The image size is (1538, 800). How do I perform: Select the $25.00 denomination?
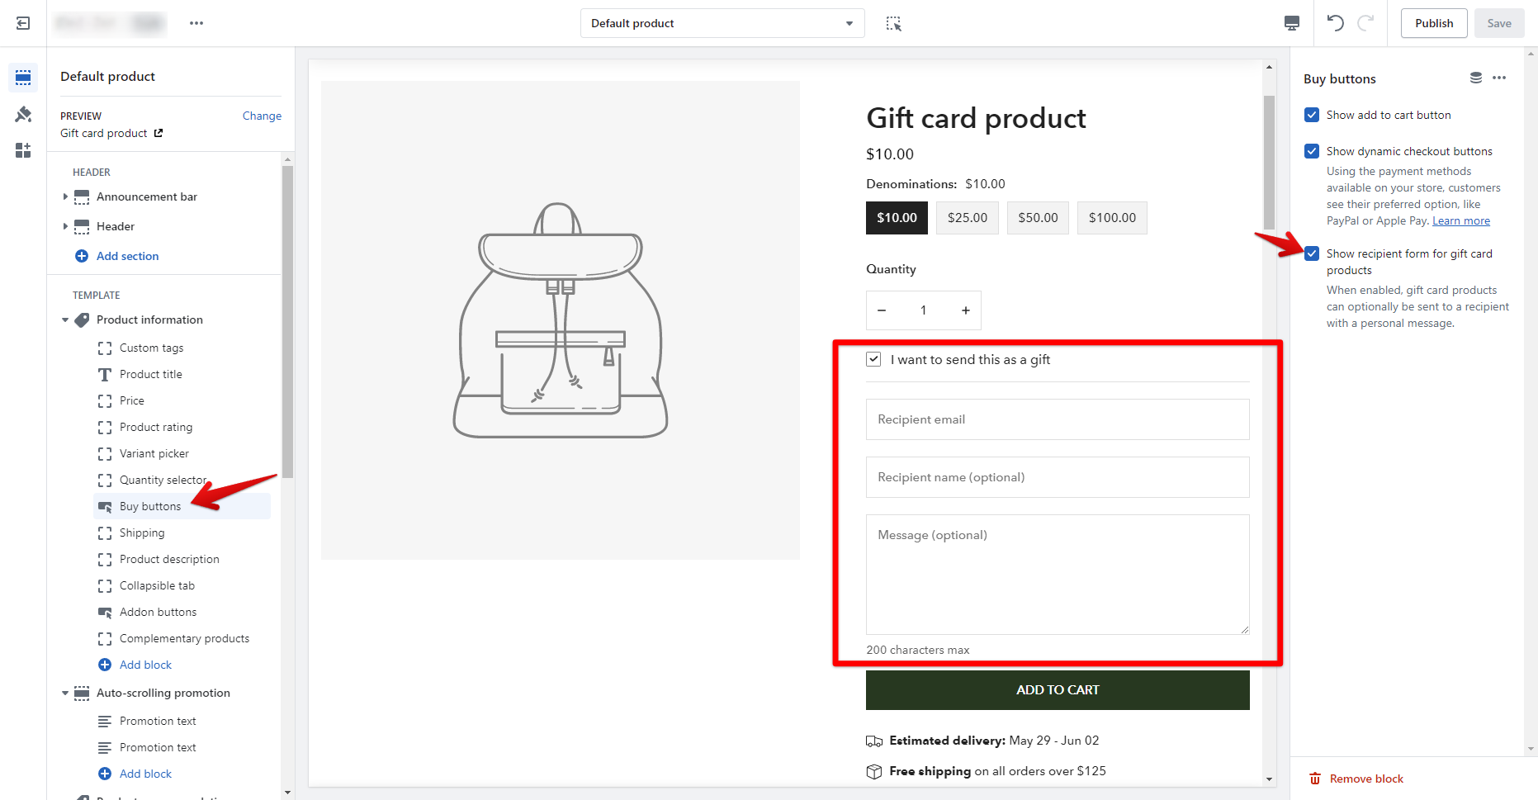tap(968, 218)
